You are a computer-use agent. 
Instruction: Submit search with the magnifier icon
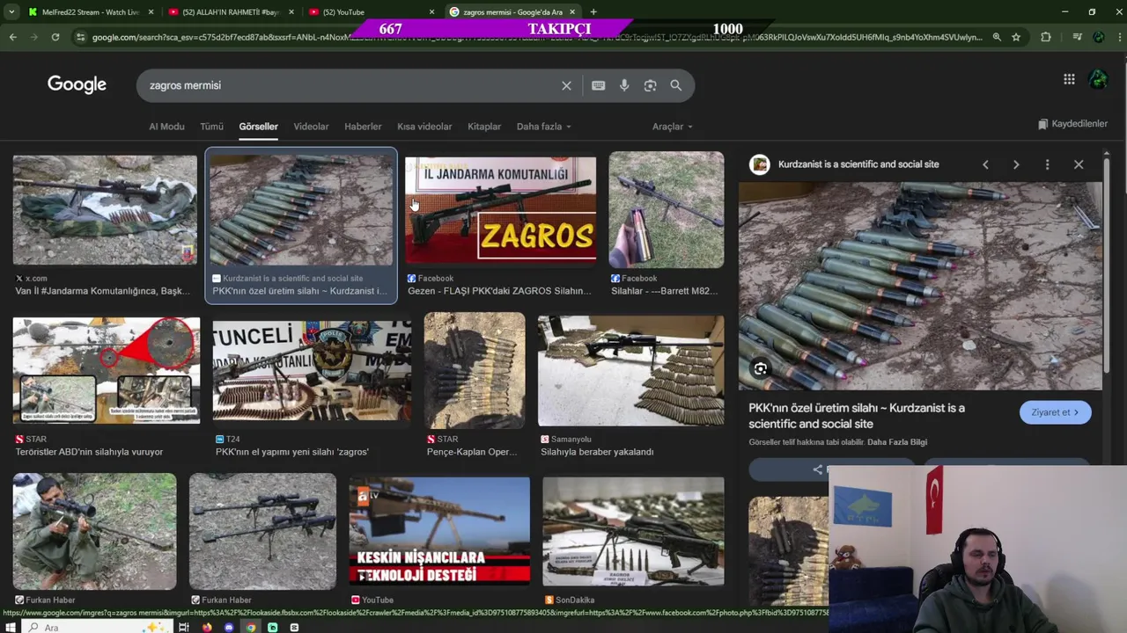pyautogui.click(x=676, y=85)
